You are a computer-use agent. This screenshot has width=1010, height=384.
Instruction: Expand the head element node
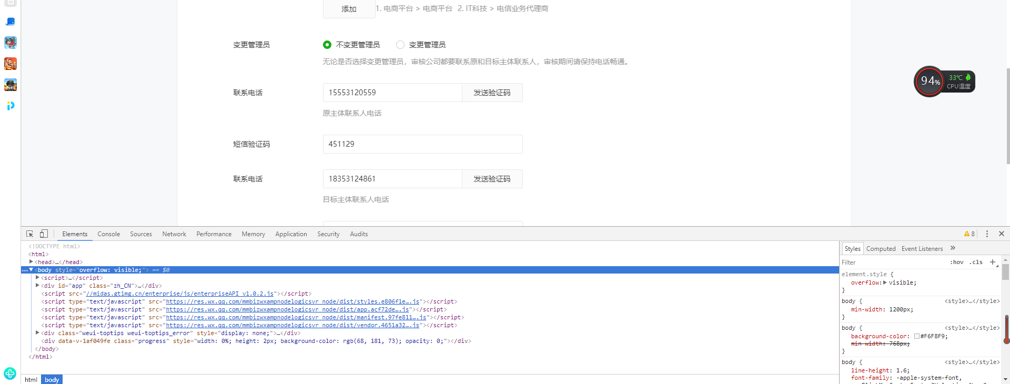click(x=31, y=261)
